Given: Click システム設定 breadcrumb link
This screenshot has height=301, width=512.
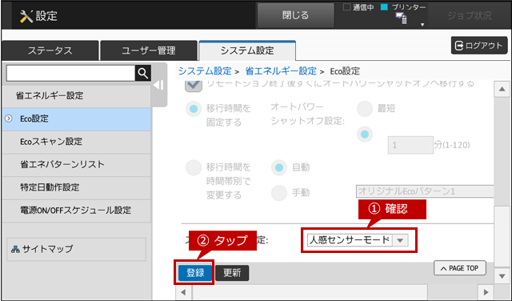Looking at the screenshot, I should 205,71.
